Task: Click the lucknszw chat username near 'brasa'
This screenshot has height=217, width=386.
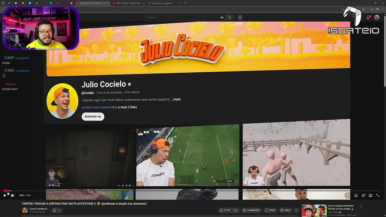Action: coord(22,58)
